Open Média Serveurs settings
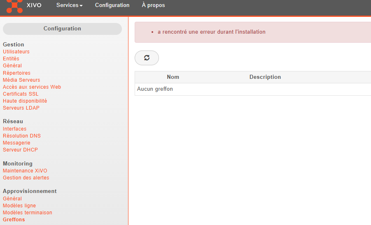The width and height of the screenshot is (371, 225). coord(21,80)
